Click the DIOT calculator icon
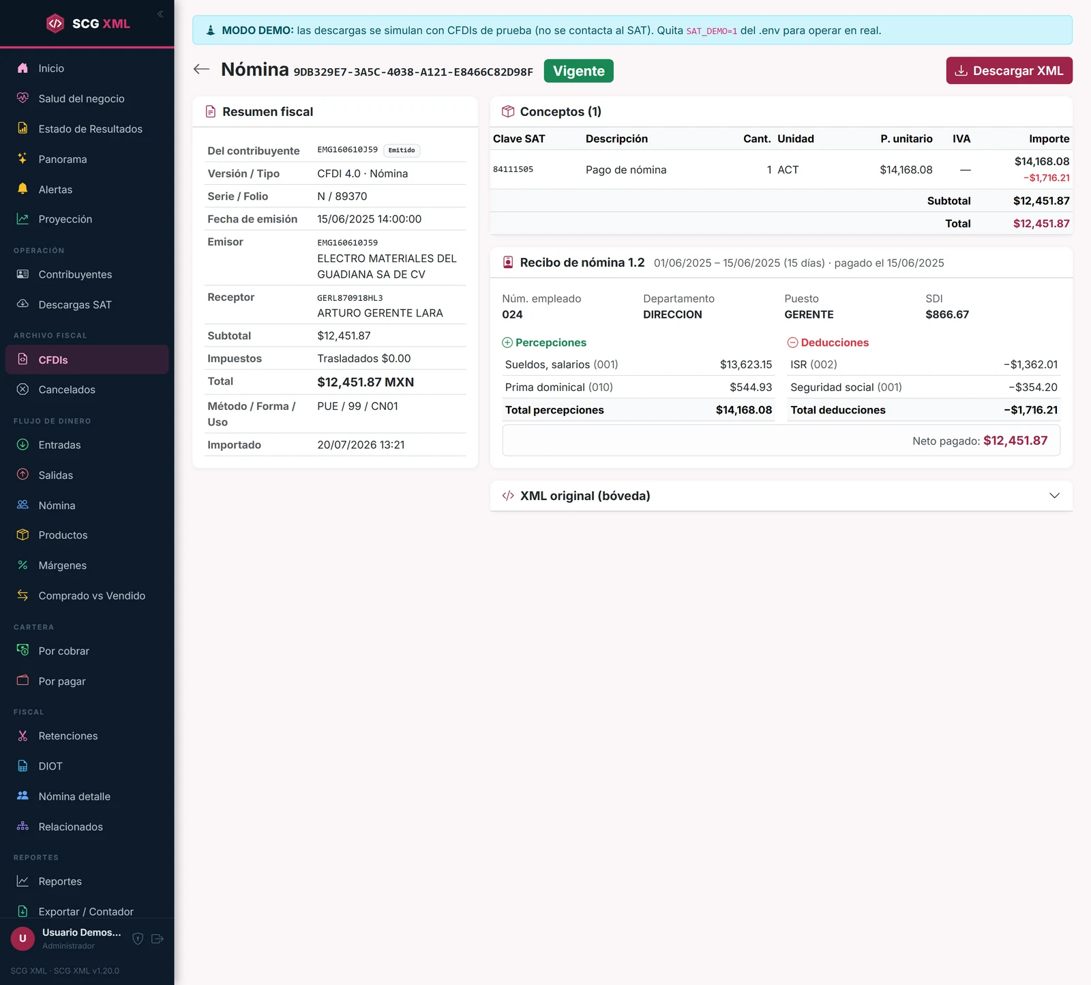Screen dimensions: 1091x985 click(23, 766)
